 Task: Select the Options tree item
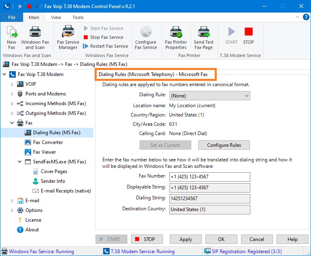click(34, 210)
